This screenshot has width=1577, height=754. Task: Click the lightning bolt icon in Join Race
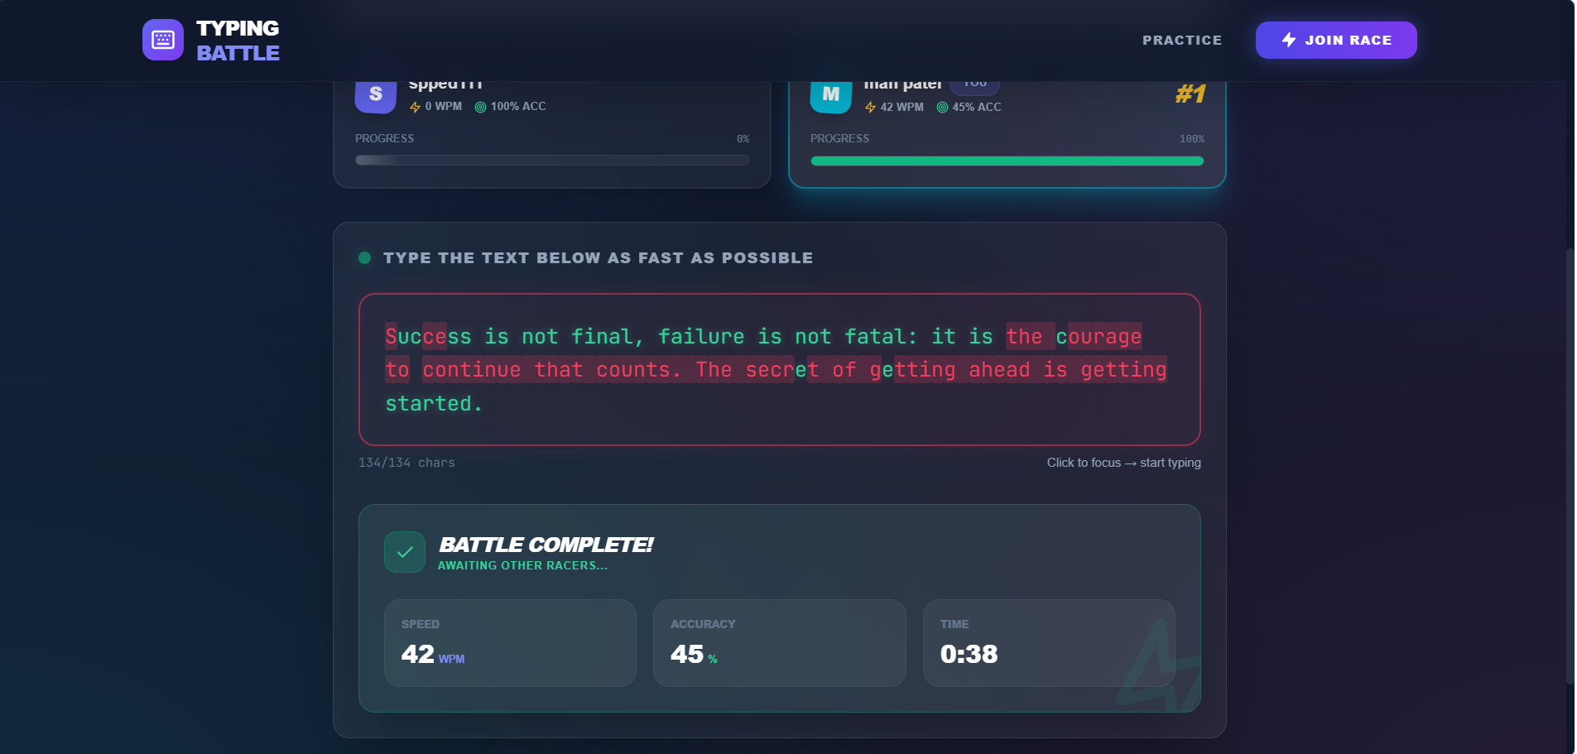click(x=1289, y=40)
